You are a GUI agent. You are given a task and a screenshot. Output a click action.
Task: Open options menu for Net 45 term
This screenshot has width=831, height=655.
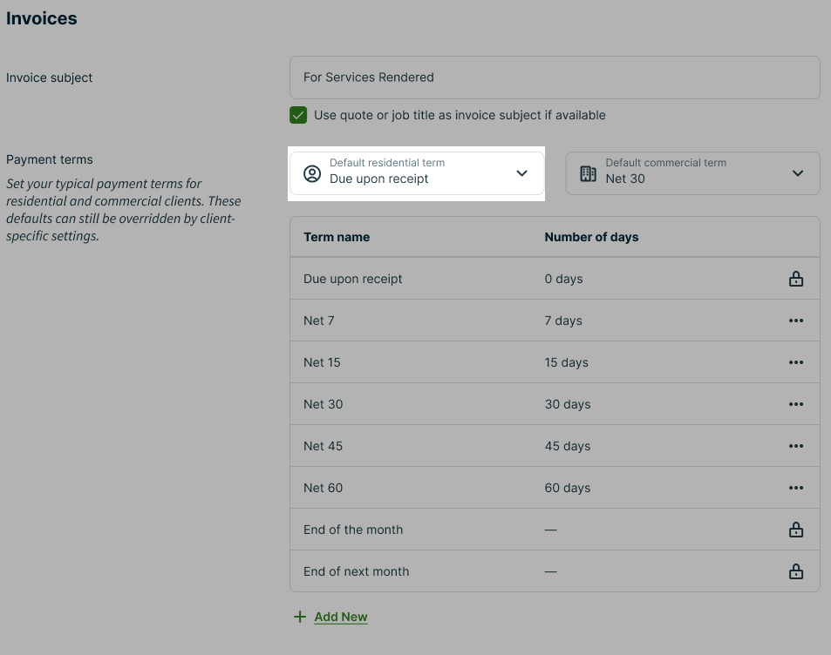[795, 446]
